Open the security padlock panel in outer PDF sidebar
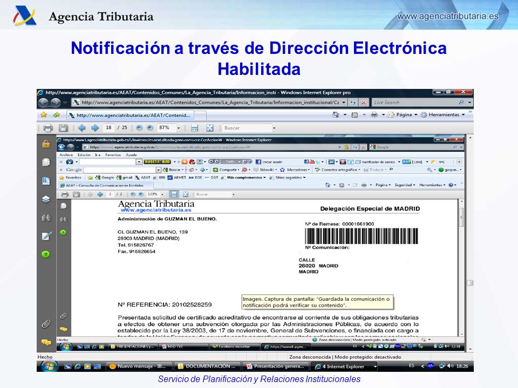The width and height of the screenshot is (518, 388). click(x=46, y=144)
